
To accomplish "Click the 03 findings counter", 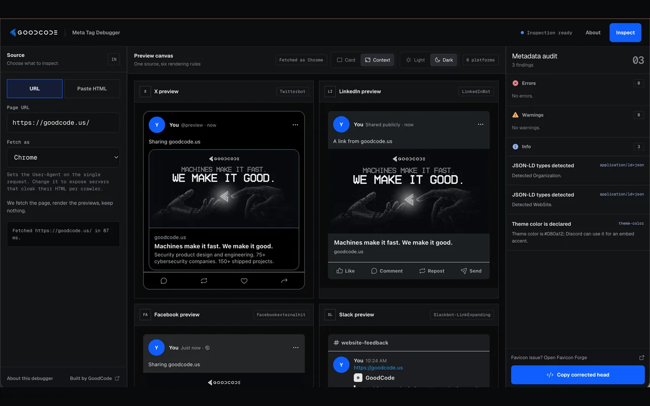I will coord(638,60).
